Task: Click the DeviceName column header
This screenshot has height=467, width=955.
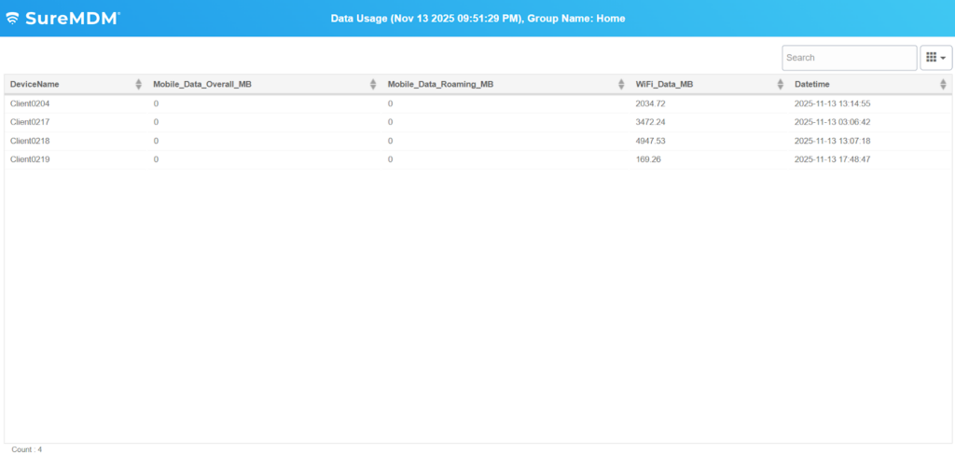Action: point(35,85)
